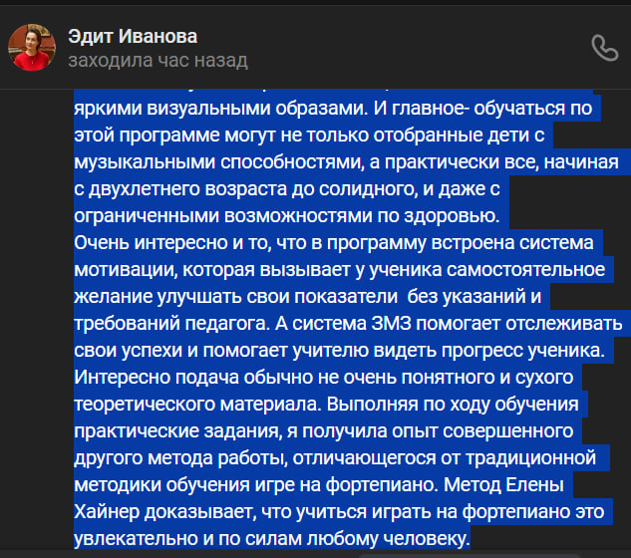This screenshot has width=631, height=558.
Task: Click the line starting "практические задания"
Action: point(324,431)
